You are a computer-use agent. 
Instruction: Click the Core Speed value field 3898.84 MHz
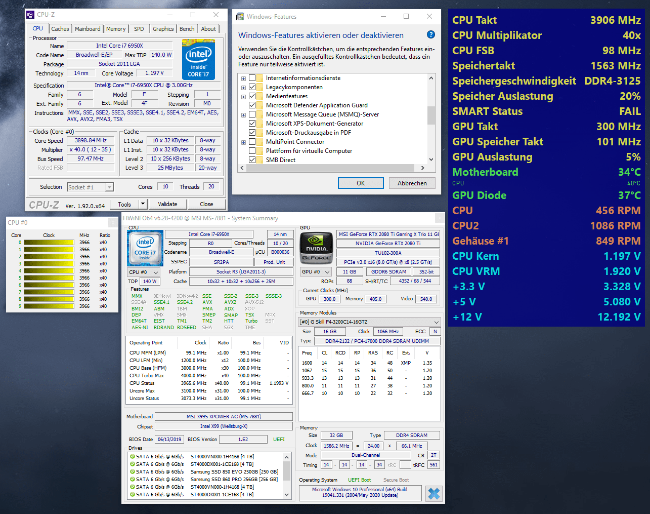point(91,140)
